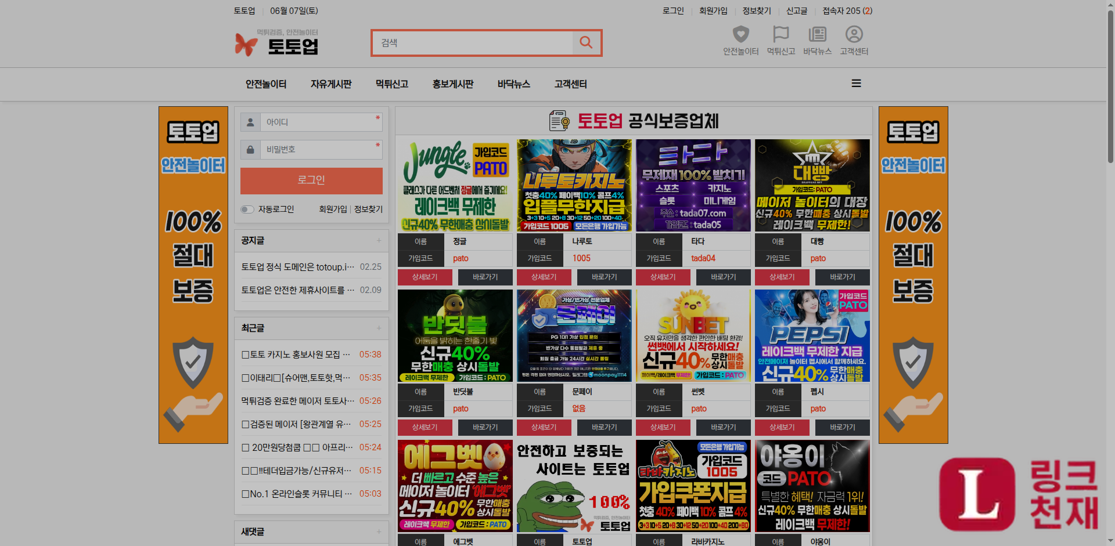Open the 고객센터 navigation menu item
Viewport: 1115px width, 546px height.
pos(571,84)
